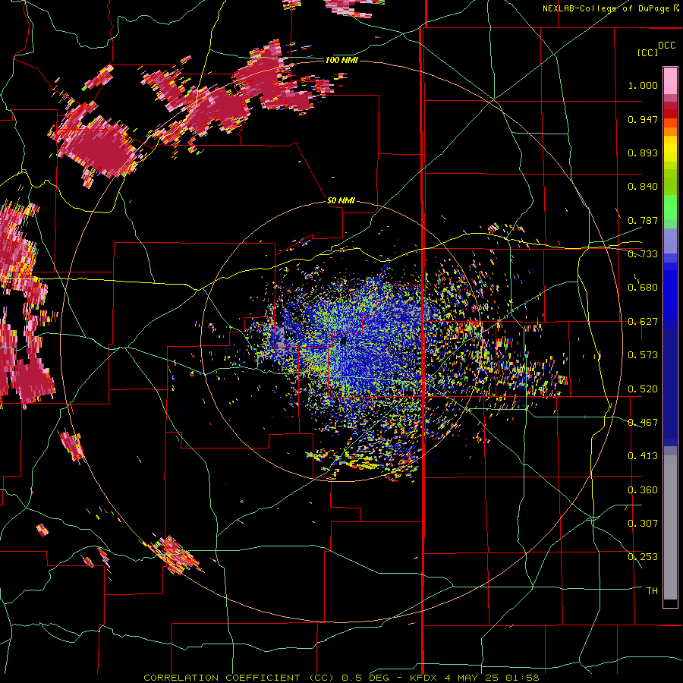
Task: Pick the light pink color at scale top
Action: click(670, 80)
